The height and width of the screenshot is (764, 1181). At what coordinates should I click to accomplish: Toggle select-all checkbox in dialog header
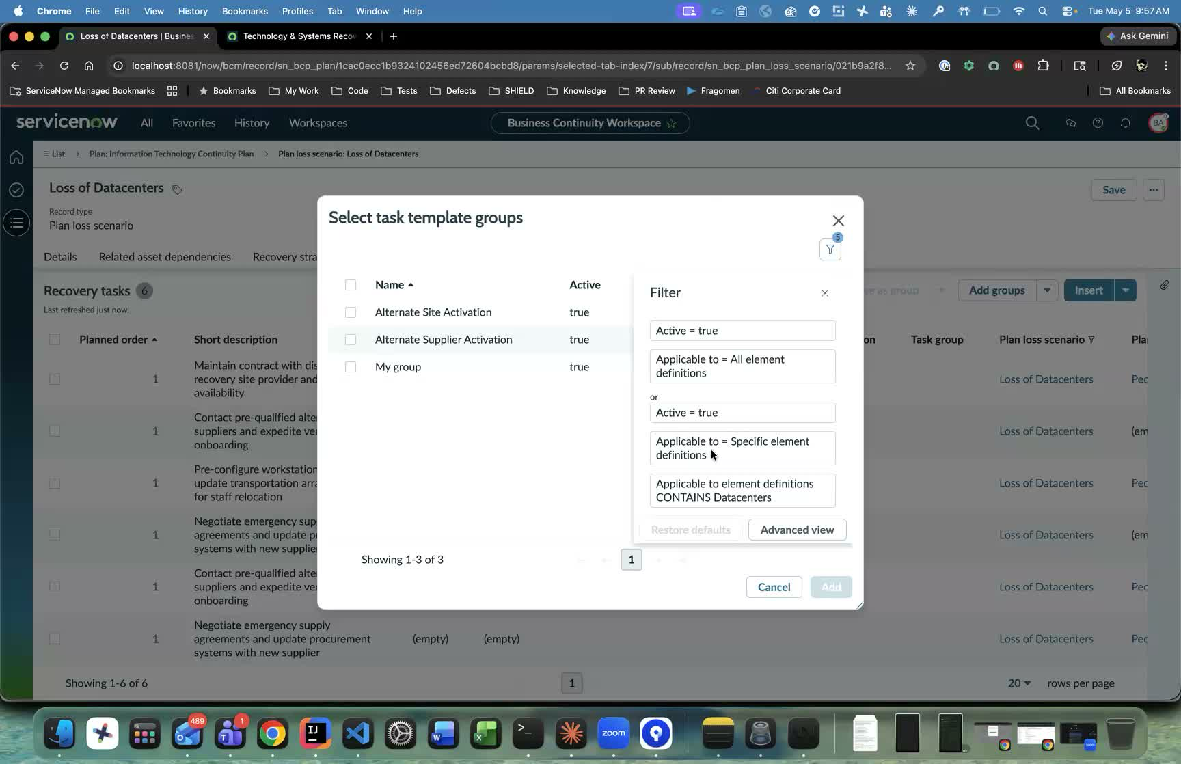(351, 285)
